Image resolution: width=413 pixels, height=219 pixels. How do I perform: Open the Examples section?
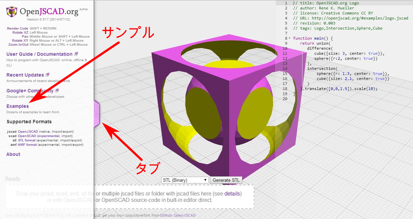point(17,106)
